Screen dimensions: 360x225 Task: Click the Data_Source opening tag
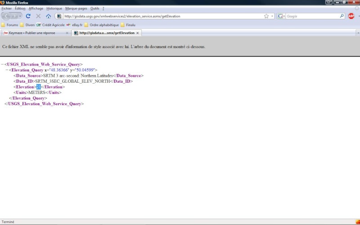[28, 75]
